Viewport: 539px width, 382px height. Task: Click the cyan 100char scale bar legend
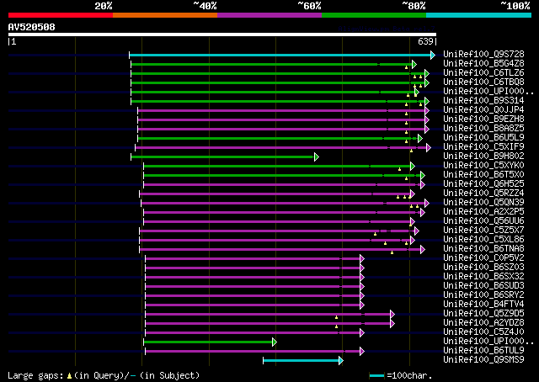pyautogui.click(x=376, y=375)
